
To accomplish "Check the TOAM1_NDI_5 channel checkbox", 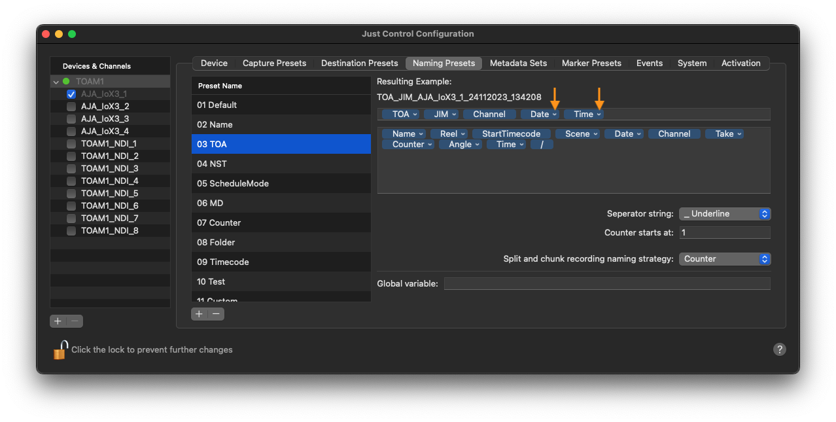I will (x=71, y=194).
